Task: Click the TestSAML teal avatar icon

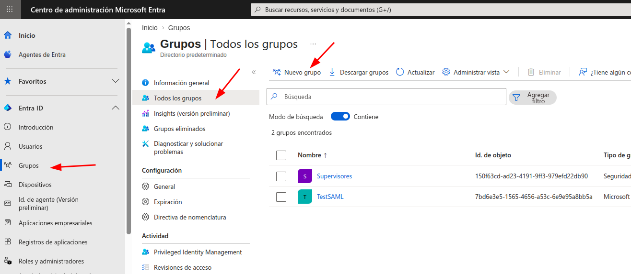Action: 305,197
